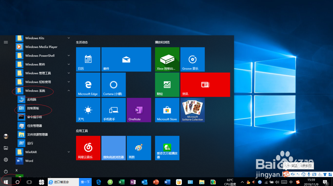Open the user account avatar menu

point(6,136)
